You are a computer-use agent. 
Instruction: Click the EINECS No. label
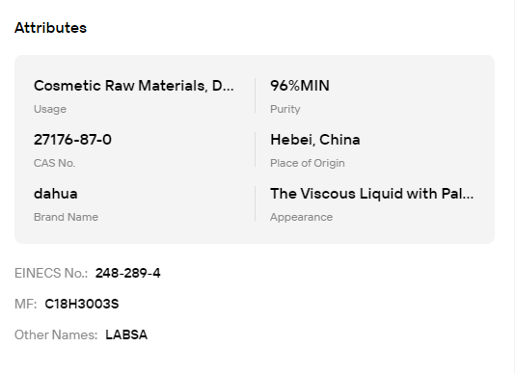coord(51,273)
